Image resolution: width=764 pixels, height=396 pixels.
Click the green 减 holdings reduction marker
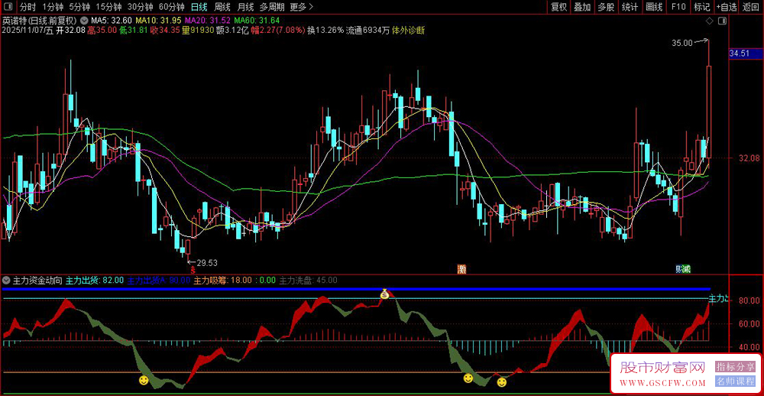pyautogui.click(x=687, y=269)
